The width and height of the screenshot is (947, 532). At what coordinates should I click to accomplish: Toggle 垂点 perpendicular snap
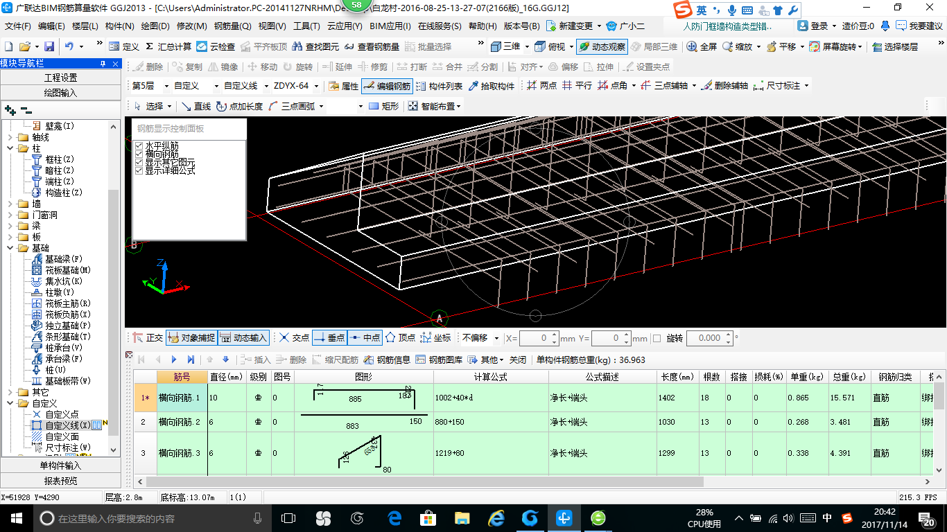pos(329,338)
